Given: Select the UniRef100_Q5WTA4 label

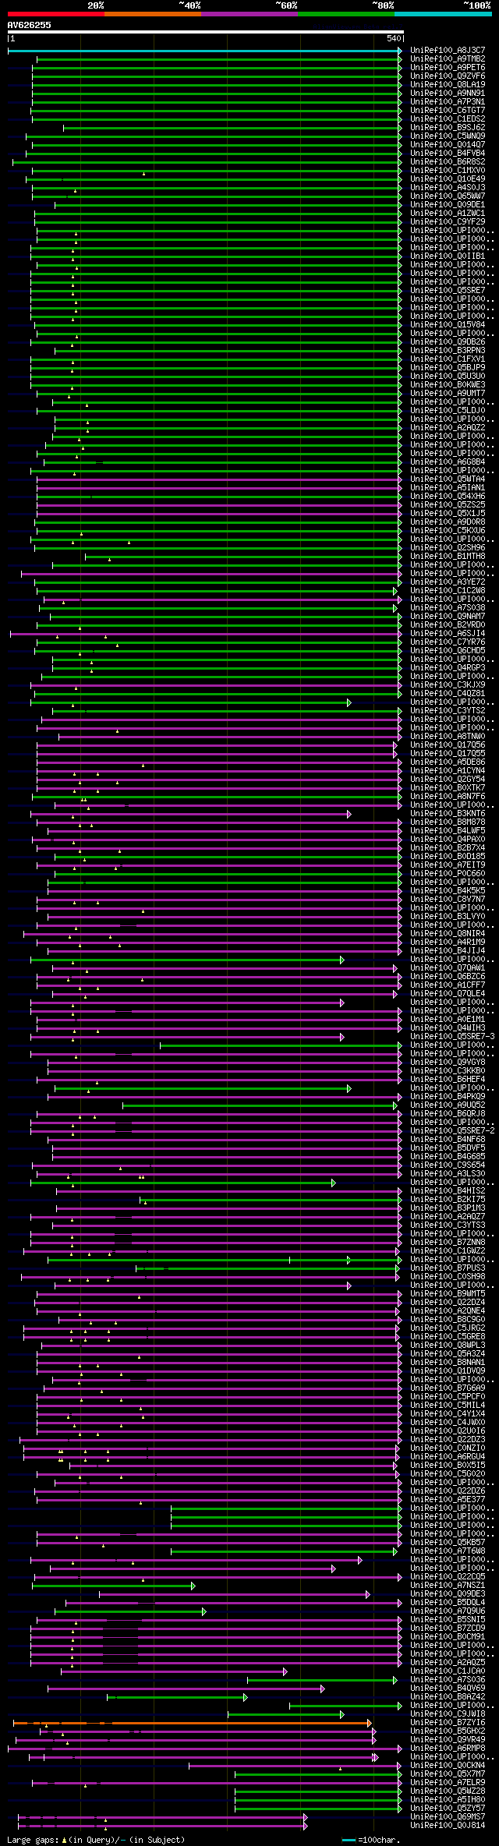Looking at the screenshot, I should click(x=448, y=479).
